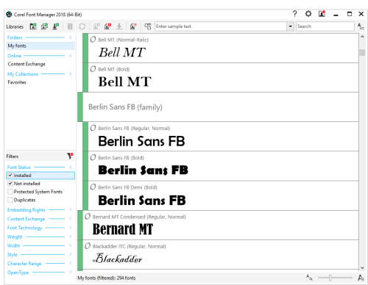Click the clear filters funnel icon
This screenshot has width=368, height=285.
tap(70, 156)
